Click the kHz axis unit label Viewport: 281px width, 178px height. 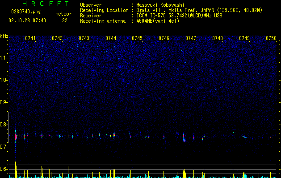click(4, 36)
